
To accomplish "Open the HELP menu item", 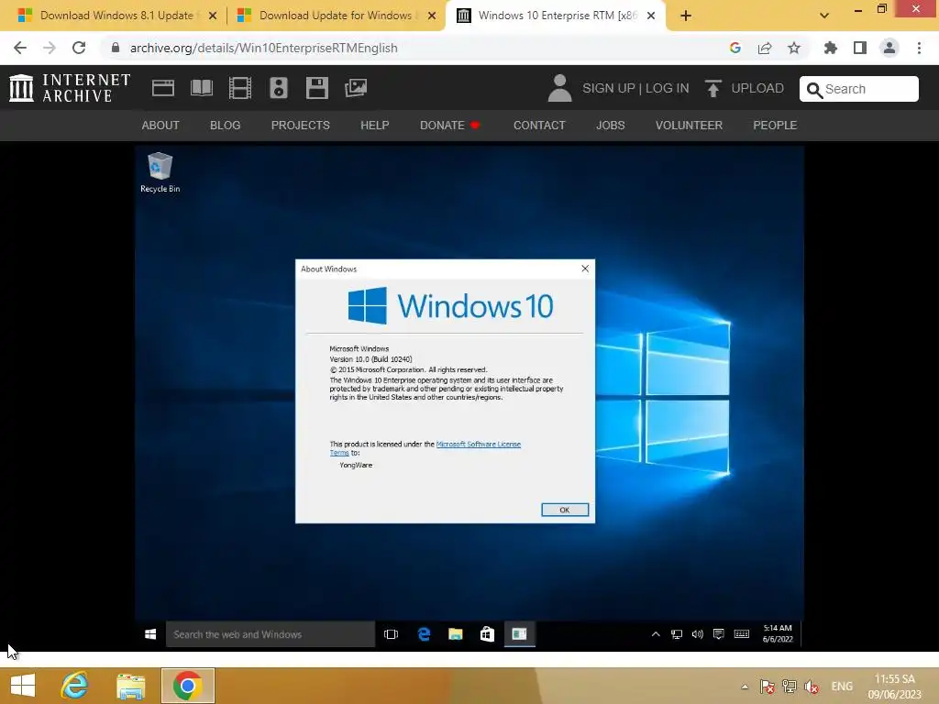I will click(x=375, y=125).
